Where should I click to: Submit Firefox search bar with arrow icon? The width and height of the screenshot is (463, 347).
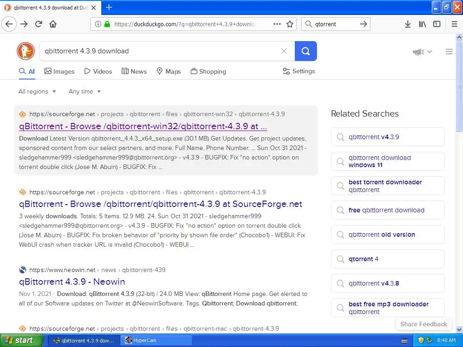pos(364,24)
